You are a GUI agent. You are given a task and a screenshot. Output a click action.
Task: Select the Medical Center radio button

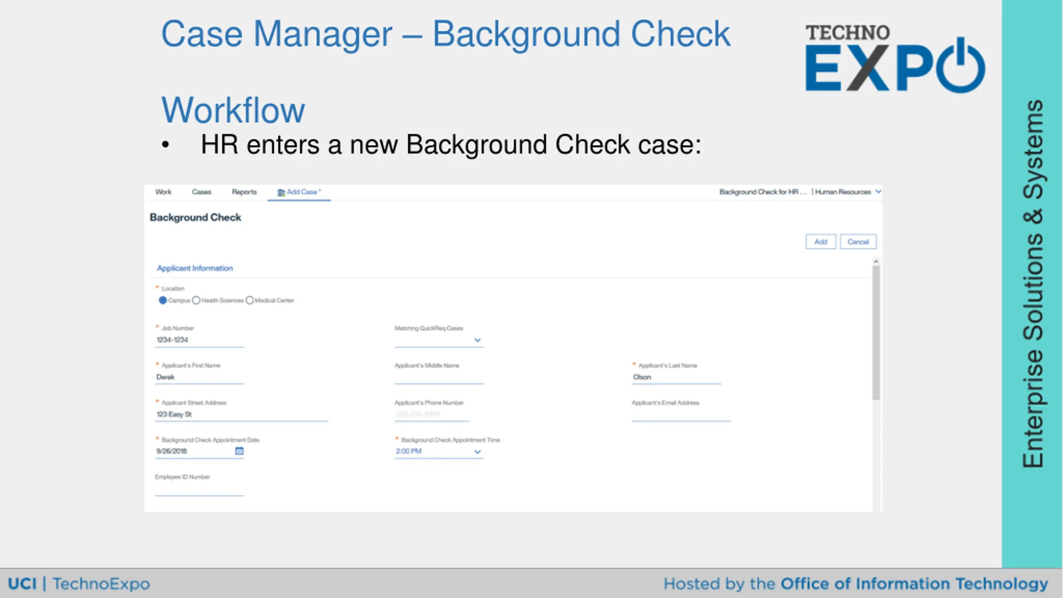point(250,300)
